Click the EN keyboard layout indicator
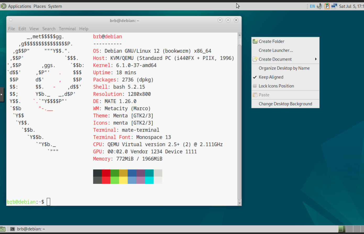 point(312,6)
